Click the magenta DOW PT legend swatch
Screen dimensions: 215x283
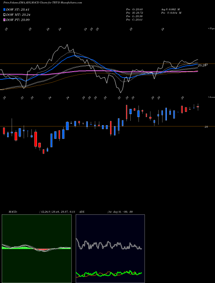tap(4, 20)
